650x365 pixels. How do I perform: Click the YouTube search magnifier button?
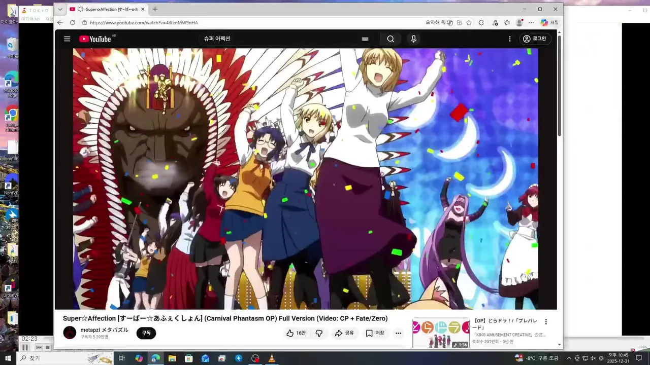tap(391, 39)
